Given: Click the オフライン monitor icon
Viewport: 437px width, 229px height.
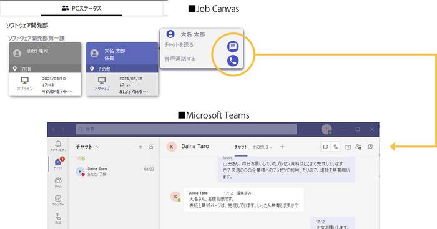Looking at the screenshot, I should pyautogui.click(x=25, y=80).
